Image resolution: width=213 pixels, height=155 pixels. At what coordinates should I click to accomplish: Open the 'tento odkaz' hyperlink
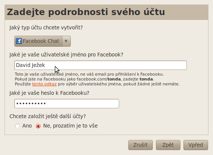click(44, 84)
